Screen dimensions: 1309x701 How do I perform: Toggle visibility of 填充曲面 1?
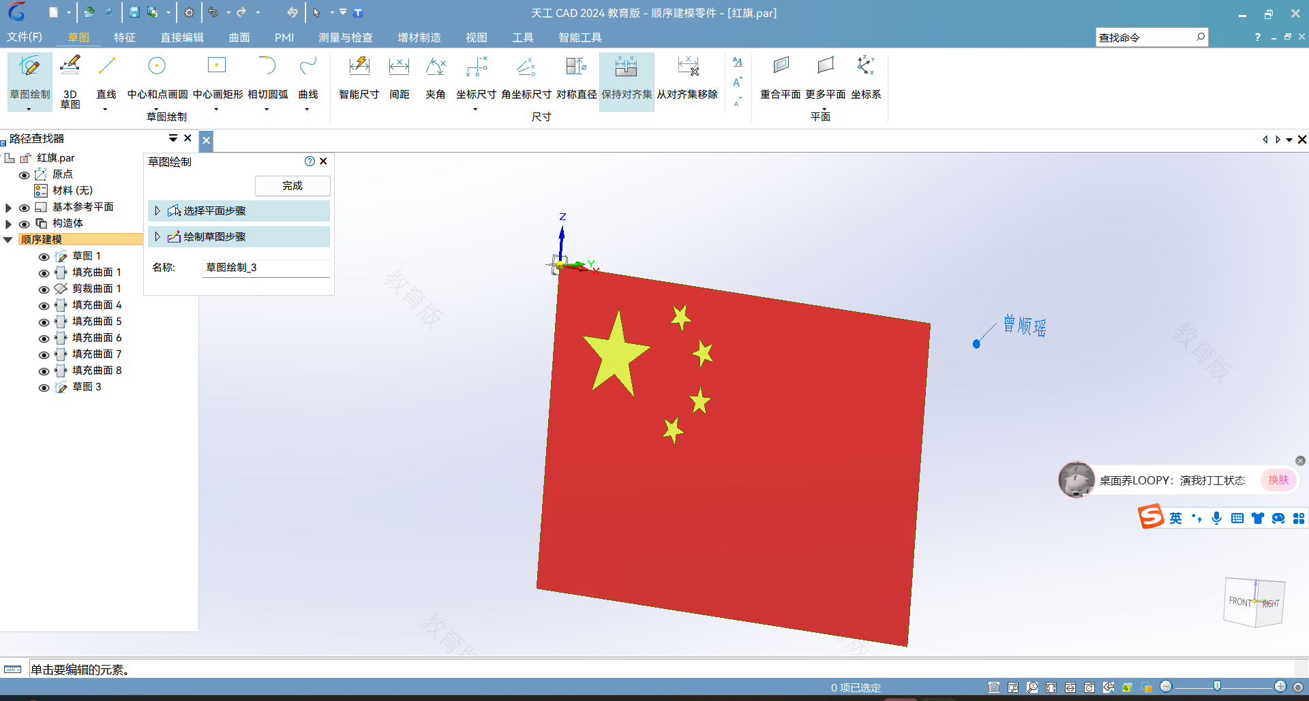coord(44,273)
